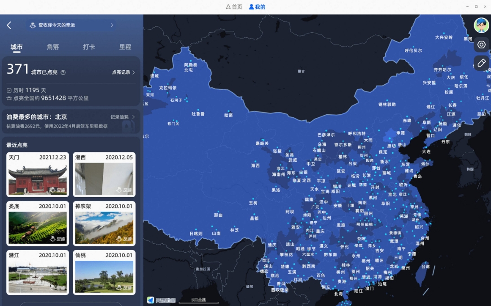Select the pencil edit tool on the map
The image size is (491, 306).
(481, 63)
